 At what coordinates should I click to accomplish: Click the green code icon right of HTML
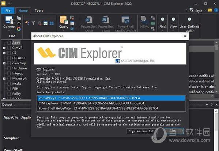[x=153, y=23]
